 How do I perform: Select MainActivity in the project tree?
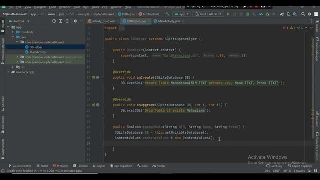[x=38, y=52]
